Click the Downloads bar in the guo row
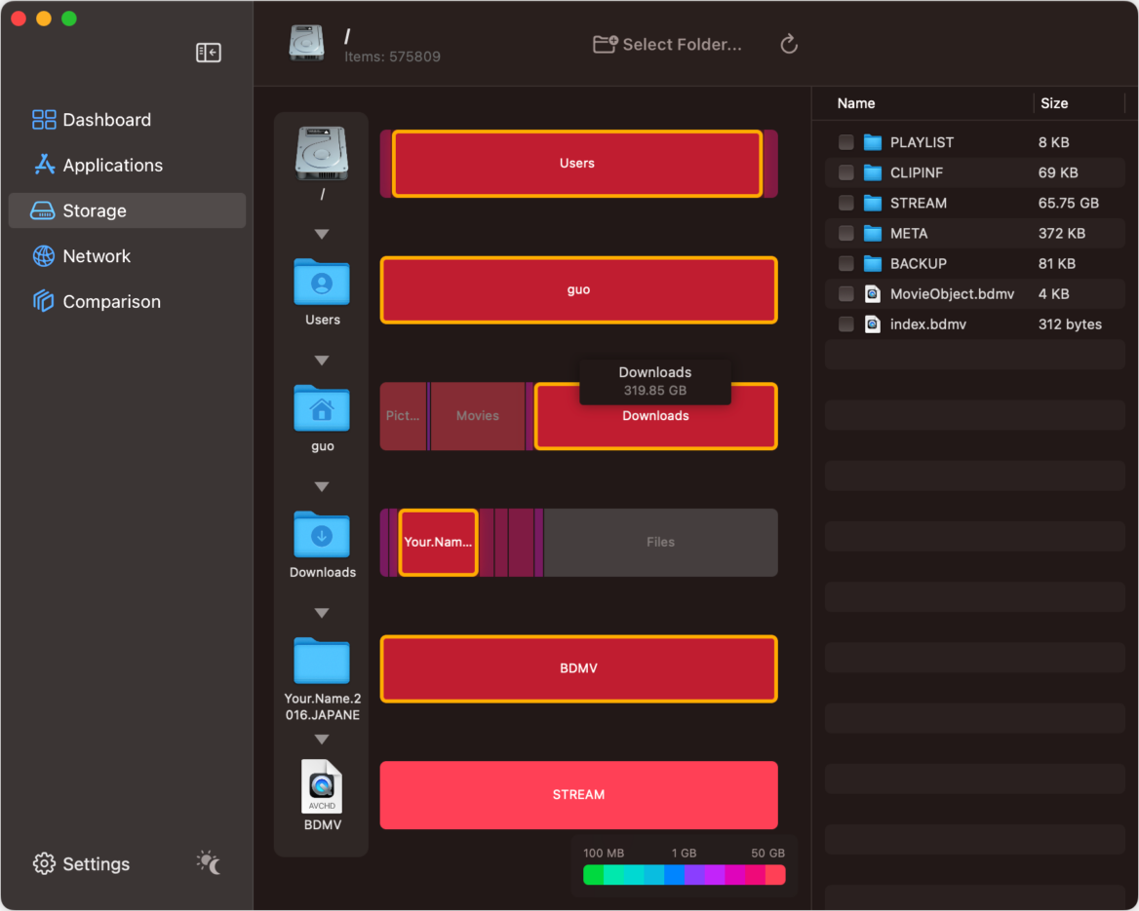The image size is (1139, 911). tap(656, 416)
